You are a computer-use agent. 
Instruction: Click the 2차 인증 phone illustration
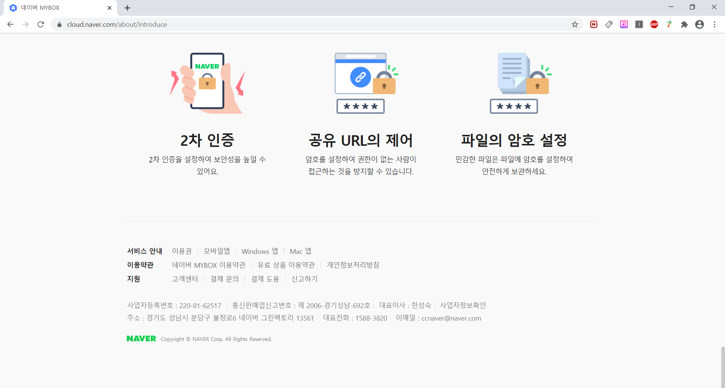207,83
